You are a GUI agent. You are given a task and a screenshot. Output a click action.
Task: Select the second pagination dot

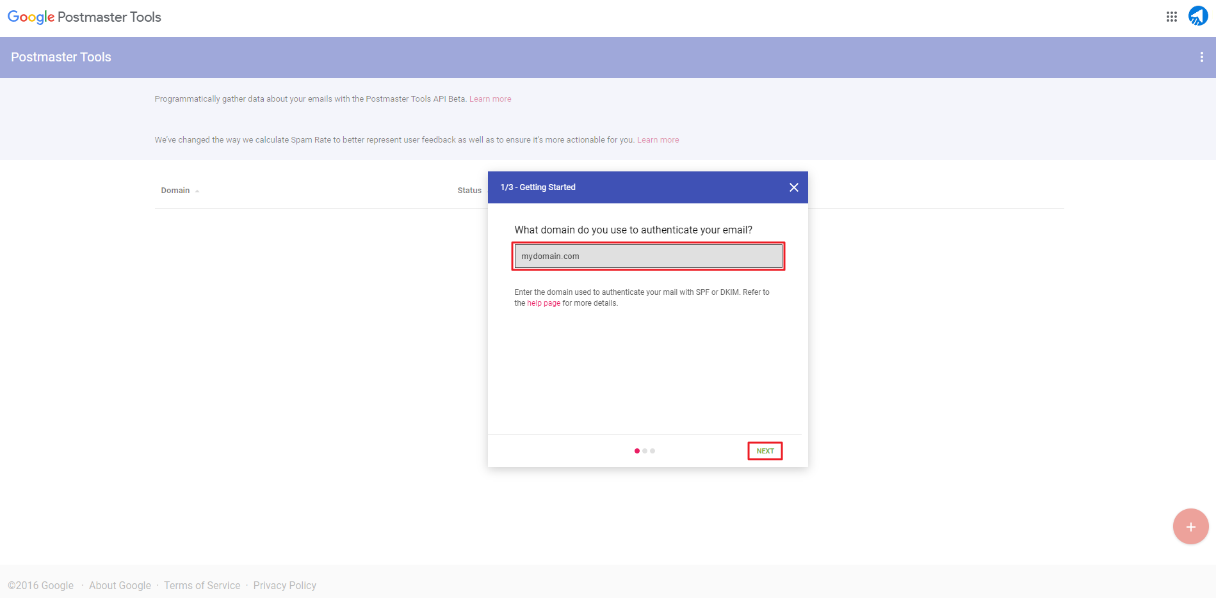pos(644,450)
